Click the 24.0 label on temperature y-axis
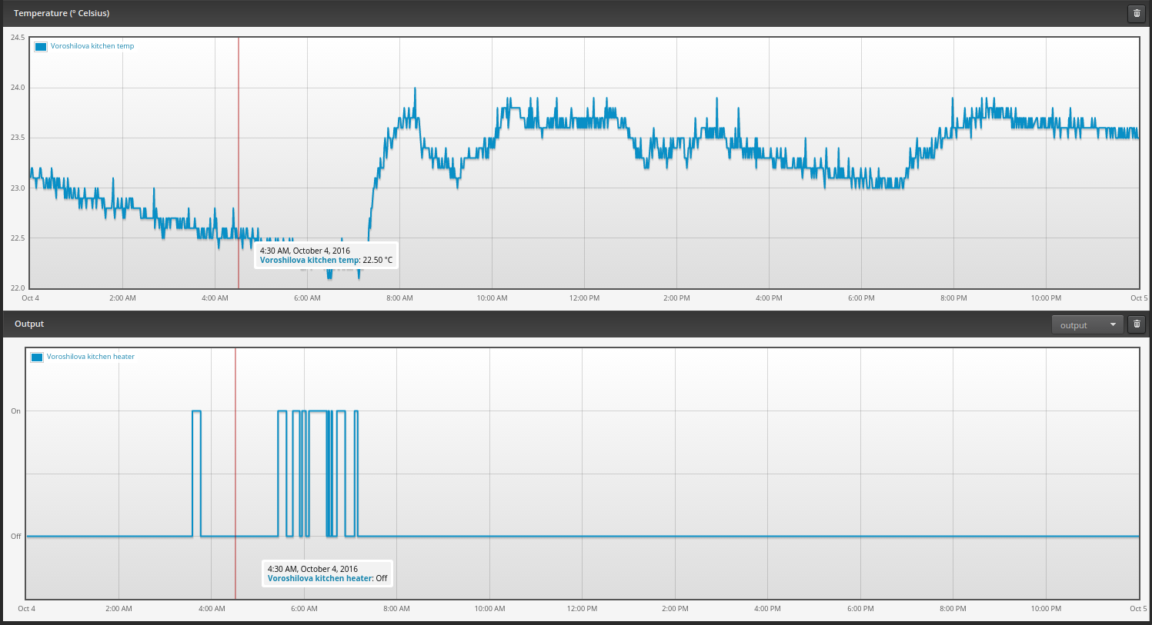Viewport: 1152px width, 625px height. (x=17, y=88)
